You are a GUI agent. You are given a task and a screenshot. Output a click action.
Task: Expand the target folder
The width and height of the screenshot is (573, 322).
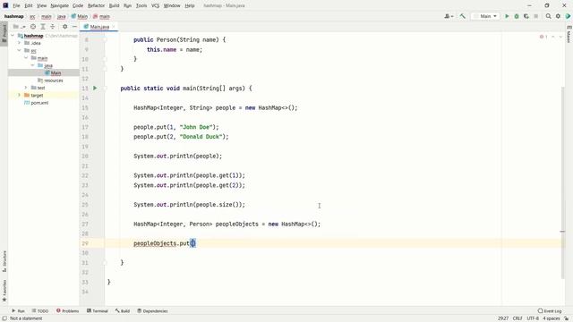[x=20, y=96]
